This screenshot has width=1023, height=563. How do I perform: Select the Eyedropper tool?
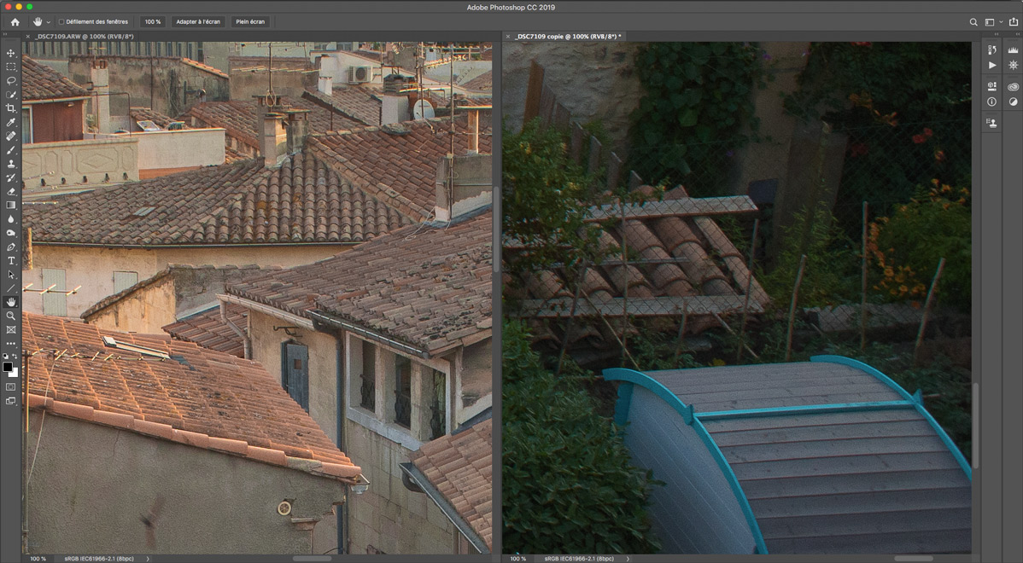11,122
